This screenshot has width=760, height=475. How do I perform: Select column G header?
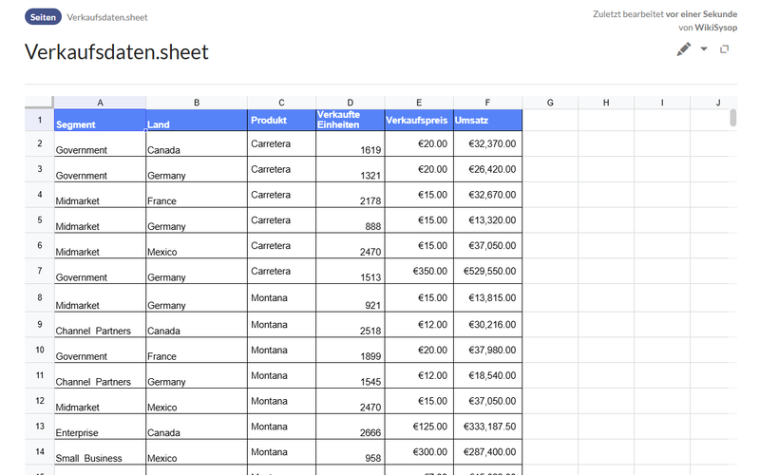coord(550,102)
